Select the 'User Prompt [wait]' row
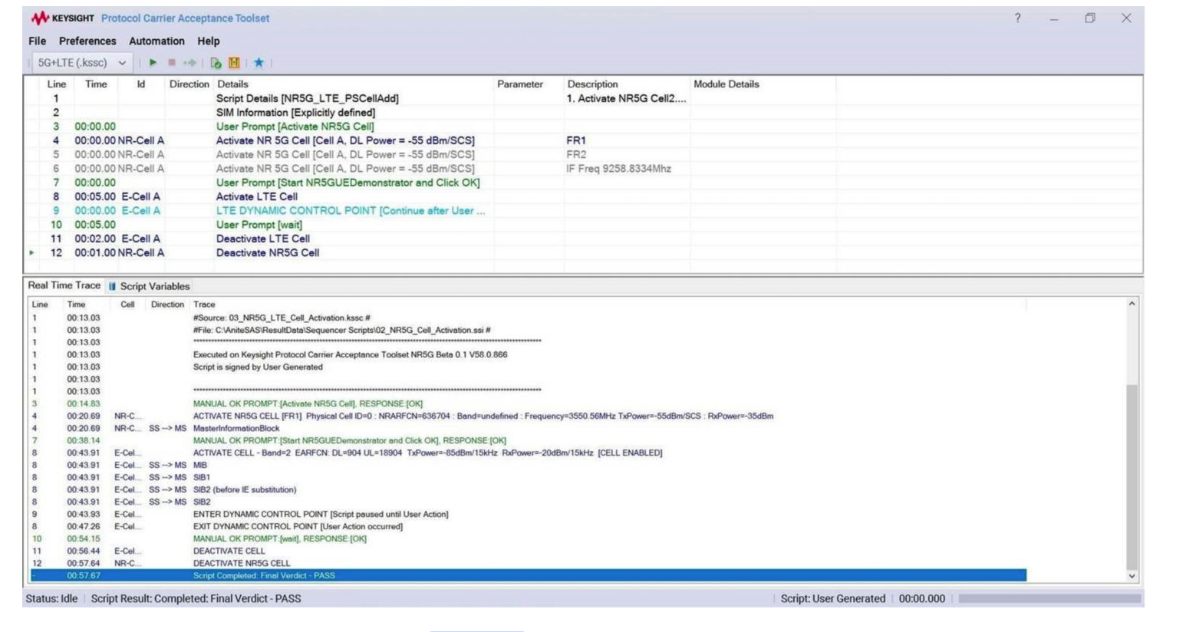Screen dimensions: 1186x632 click(259, 225)
